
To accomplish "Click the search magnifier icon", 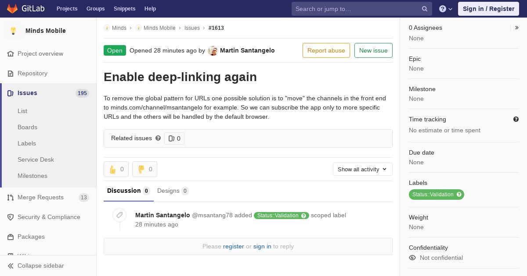I will coord(425,9).
